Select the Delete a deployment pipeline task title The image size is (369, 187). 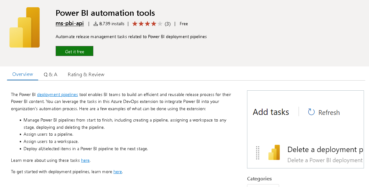pyautogui.click(x=325, y=149)
